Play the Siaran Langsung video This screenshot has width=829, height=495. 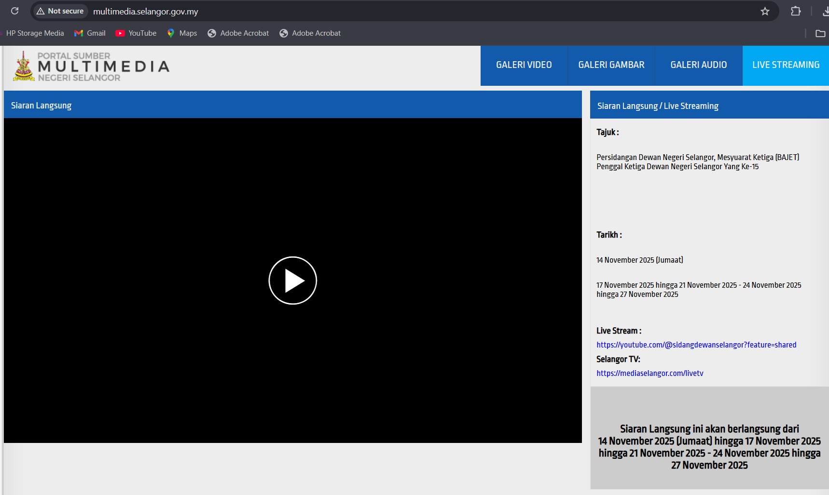292,281
